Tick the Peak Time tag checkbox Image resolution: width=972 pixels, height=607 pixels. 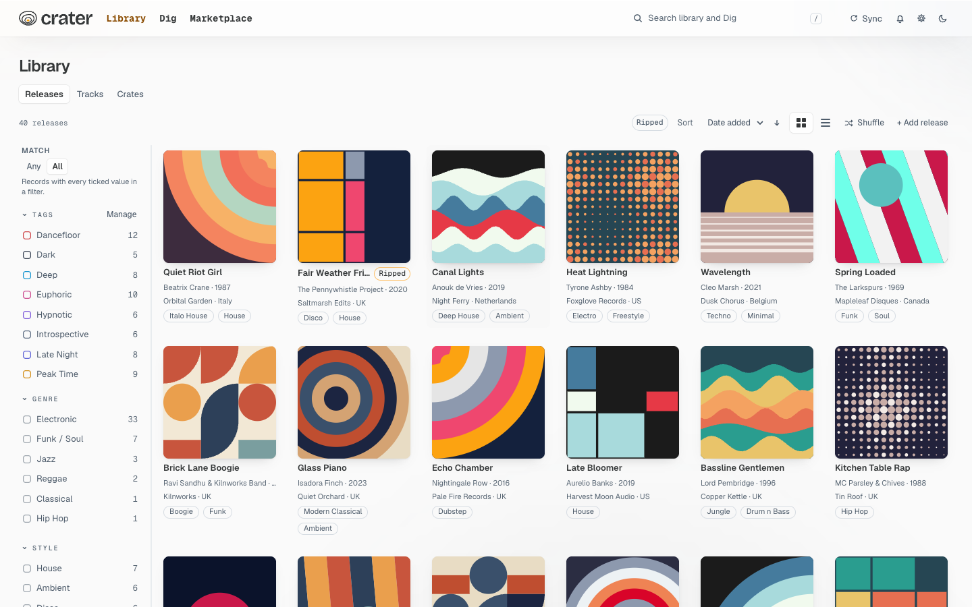27,374
